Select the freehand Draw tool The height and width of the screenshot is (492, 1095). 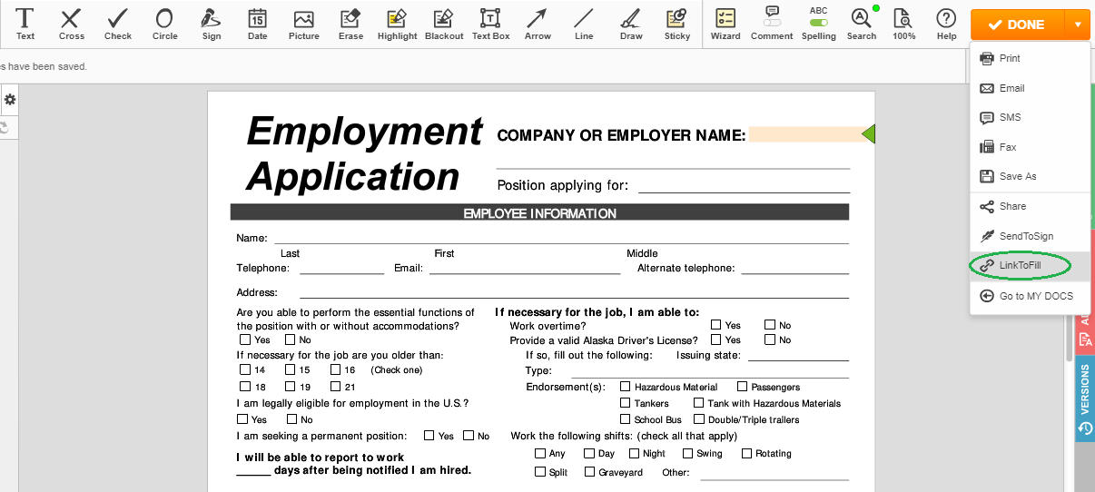(x=631, y=25)
